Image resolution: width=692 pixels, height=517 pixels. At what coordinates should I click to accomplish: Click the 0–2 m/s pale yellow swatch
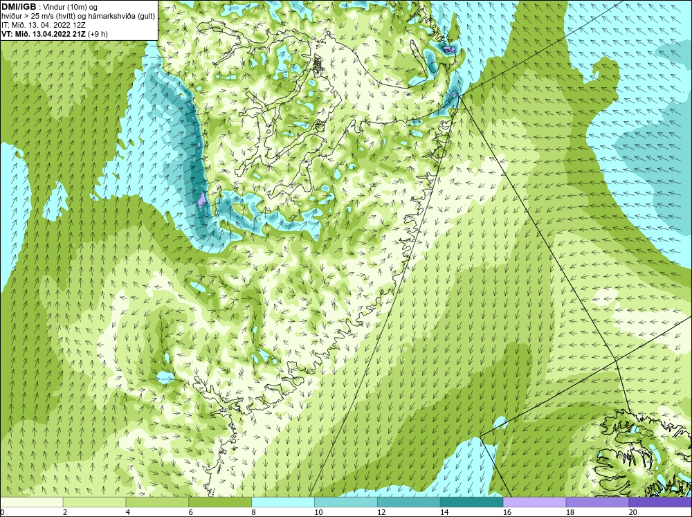32,502
